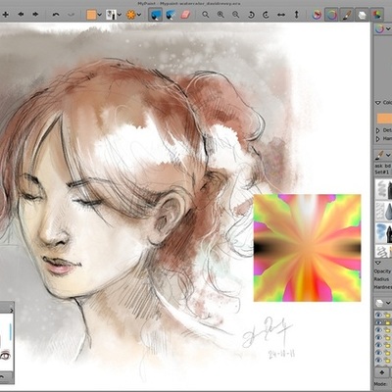Viewport: 392px width, 392px height.
Task: Open the dropdown arrow beside toolbar color swatch
Action: (x=100, y=15)
